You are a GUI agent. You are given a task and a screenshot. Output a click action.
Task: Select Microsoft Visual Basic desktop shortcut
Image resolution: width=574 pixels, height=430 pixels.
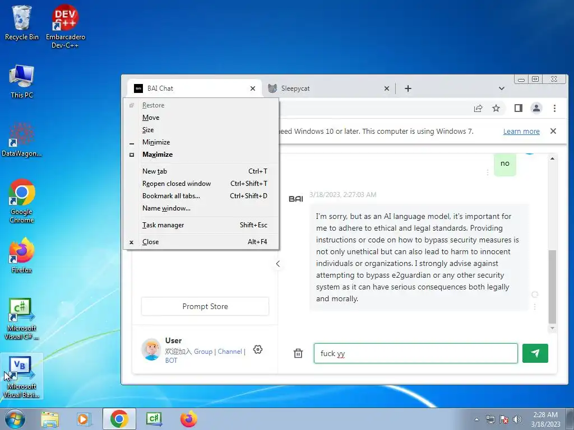pos(22,376)
